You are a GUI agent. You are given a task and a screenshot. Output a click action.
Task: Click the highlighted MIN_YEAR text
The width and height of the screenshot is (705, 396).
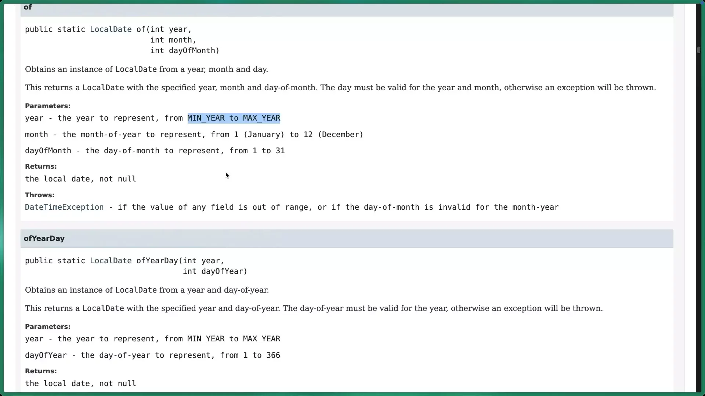click(x=205, y=118)
